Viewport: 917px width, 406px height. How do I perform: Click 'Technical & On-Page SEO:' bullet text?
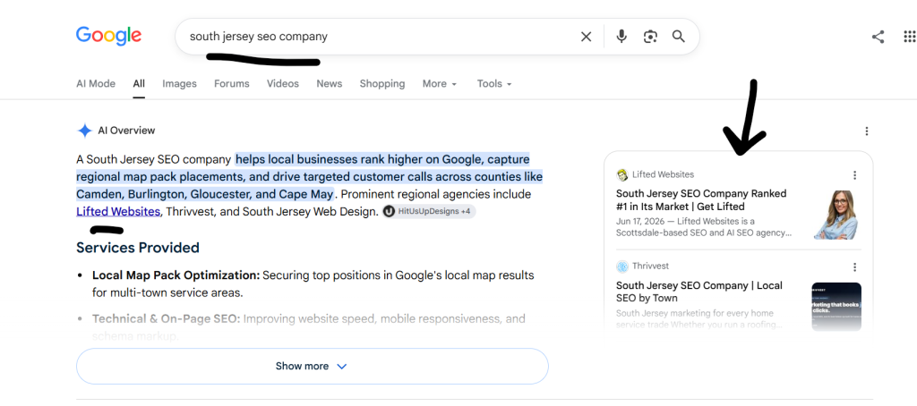point(166,319)
